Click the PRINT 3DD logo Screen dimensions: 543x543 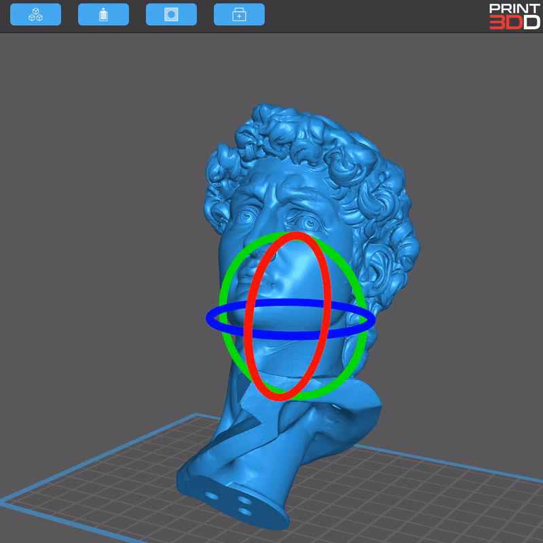[514, 16]
